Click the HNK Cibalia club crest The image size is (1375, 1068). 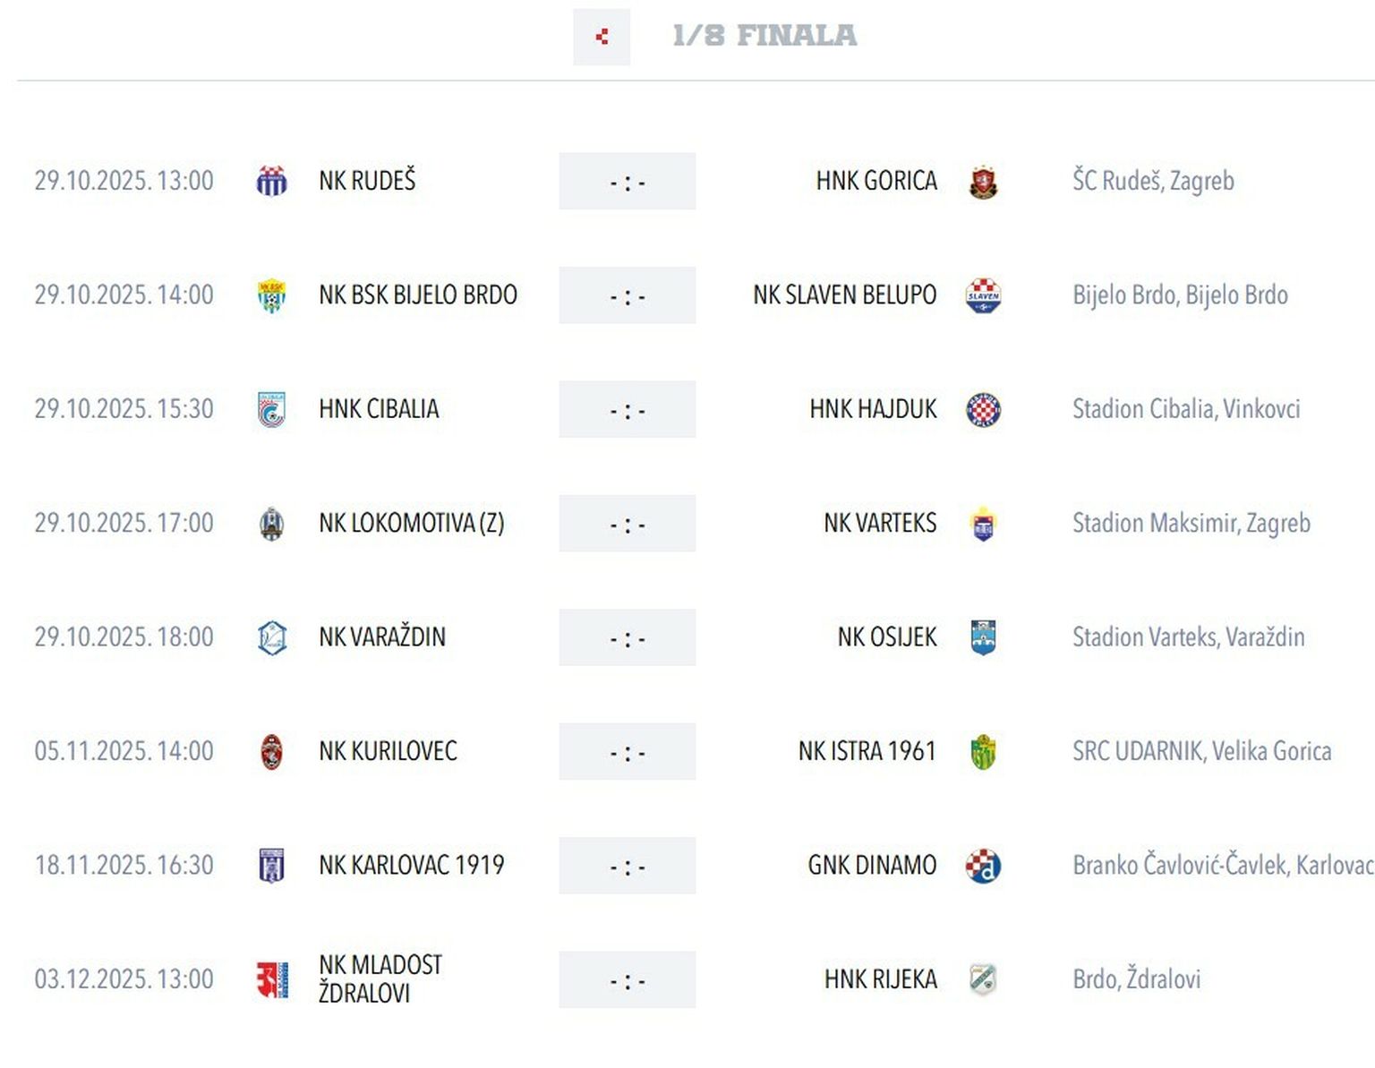pos(271,410)
